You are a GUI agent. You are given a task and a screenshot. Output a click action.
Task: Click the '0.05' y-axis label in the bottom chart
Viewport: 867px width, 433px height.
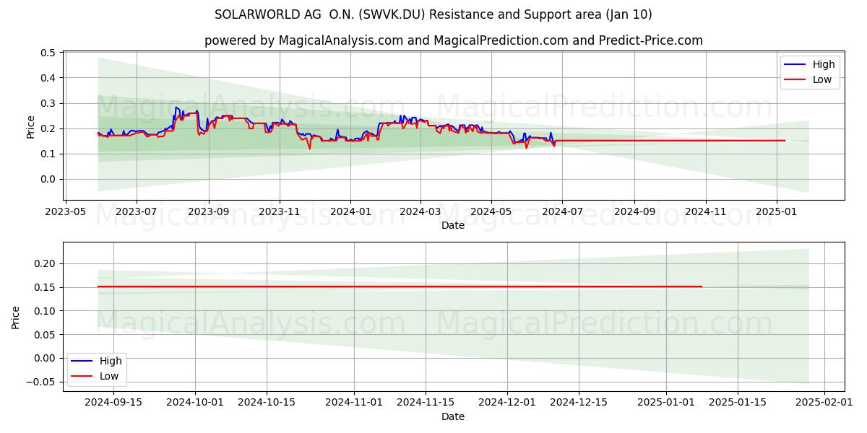46,335
